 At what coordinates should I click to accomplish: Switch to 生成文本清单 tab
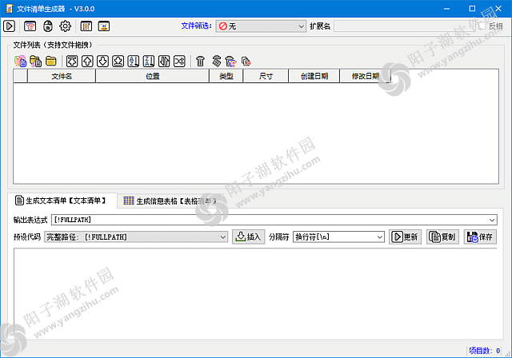(62, 201)
